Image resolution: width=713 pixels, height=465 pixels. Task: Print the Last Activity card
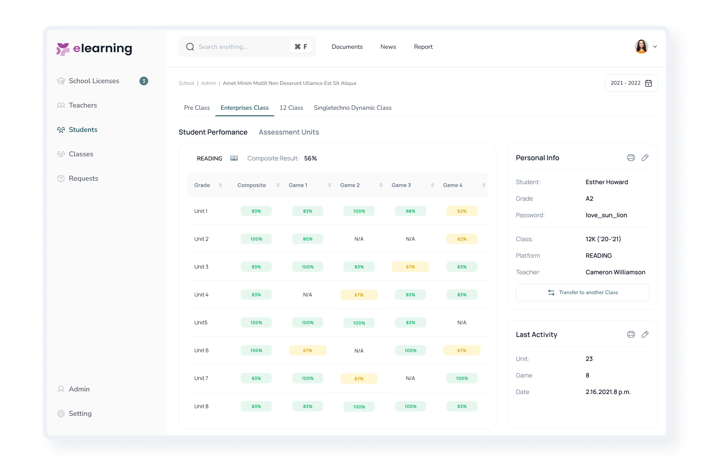(631, 334)
